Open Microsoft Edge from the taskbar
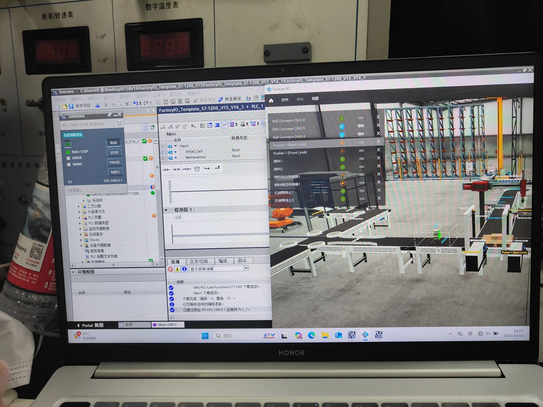The width and height of the screenshot is (543, 407). (311, 335)
